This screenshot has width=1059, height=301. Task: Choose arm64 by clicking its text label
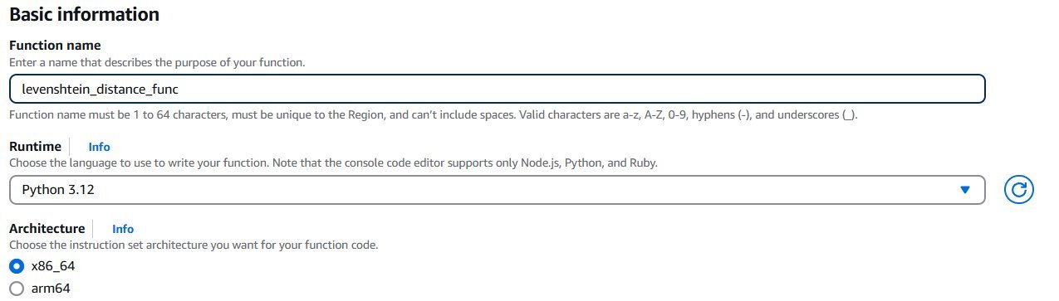[x=50, y=289]
